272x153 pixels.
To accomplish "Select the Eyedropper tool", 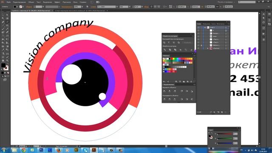I will pos(3,50).
